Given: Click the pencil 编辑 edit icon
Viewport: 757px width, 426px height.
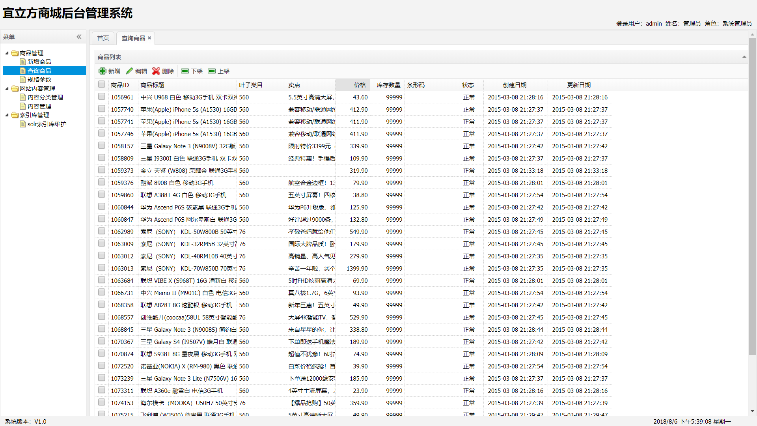Looking at the screenshot, I should 129,71.
